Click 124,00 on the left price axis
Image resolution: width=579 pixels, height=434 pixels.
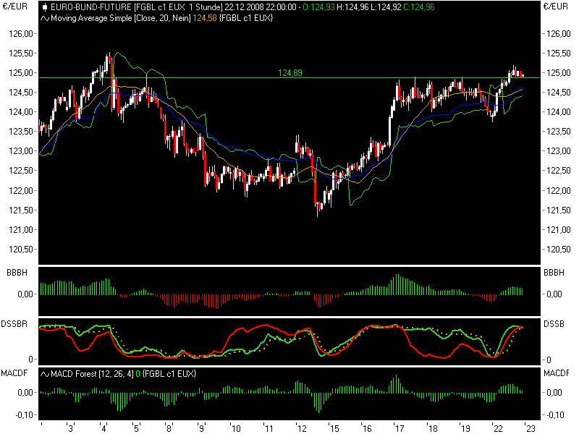coord(21,112)
